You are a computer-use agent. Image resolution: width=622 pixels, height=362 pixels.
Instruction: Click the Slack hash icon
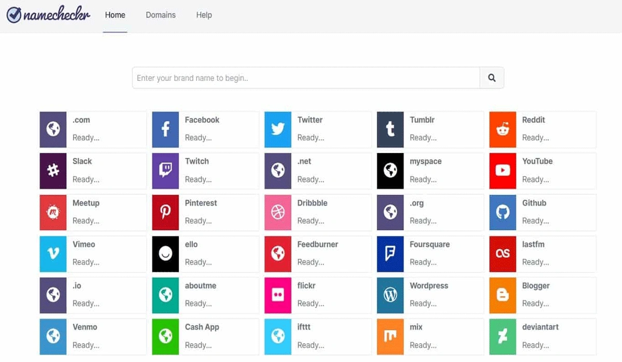(52, 171)
